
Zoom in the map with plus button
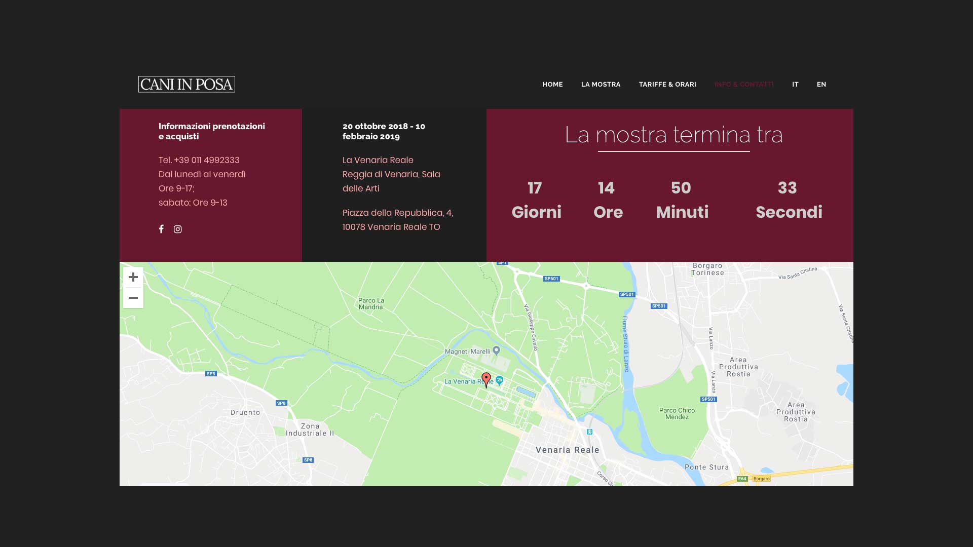[x=133, y=277]
